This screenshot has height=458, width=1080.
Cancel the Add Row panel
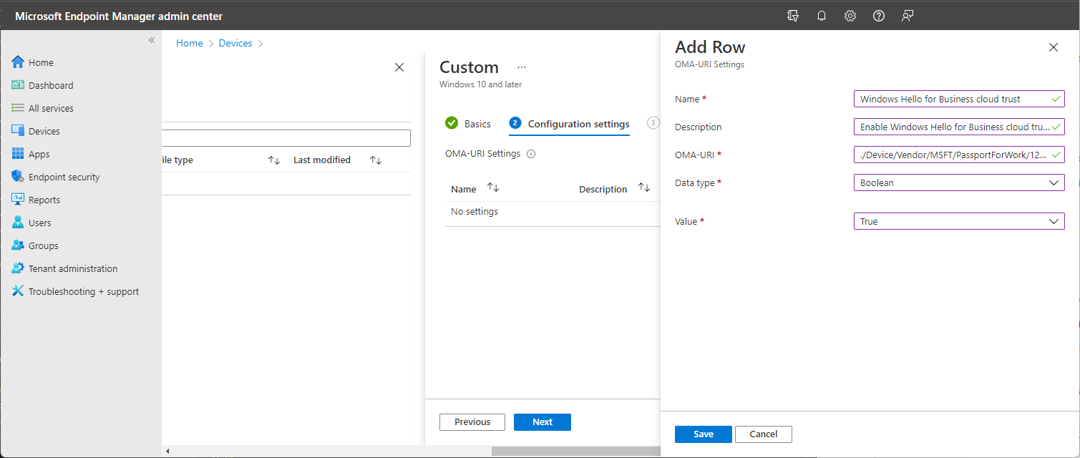pos(763,434)
